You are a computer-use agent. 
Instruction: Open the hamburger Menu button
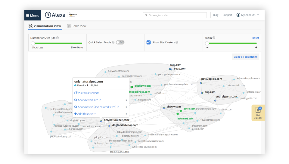click(x=33, y=15)
